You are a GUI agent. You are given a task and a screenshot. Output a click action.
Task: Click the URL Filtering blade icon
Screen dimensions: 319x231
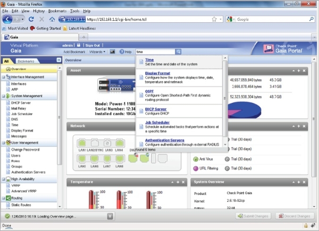pos(196,168)
